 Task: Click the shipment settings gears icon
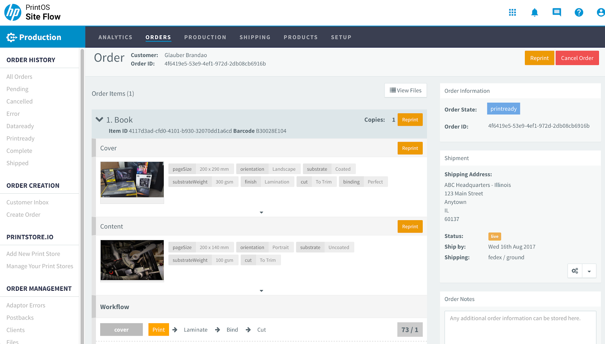click(x=575, y=271)
